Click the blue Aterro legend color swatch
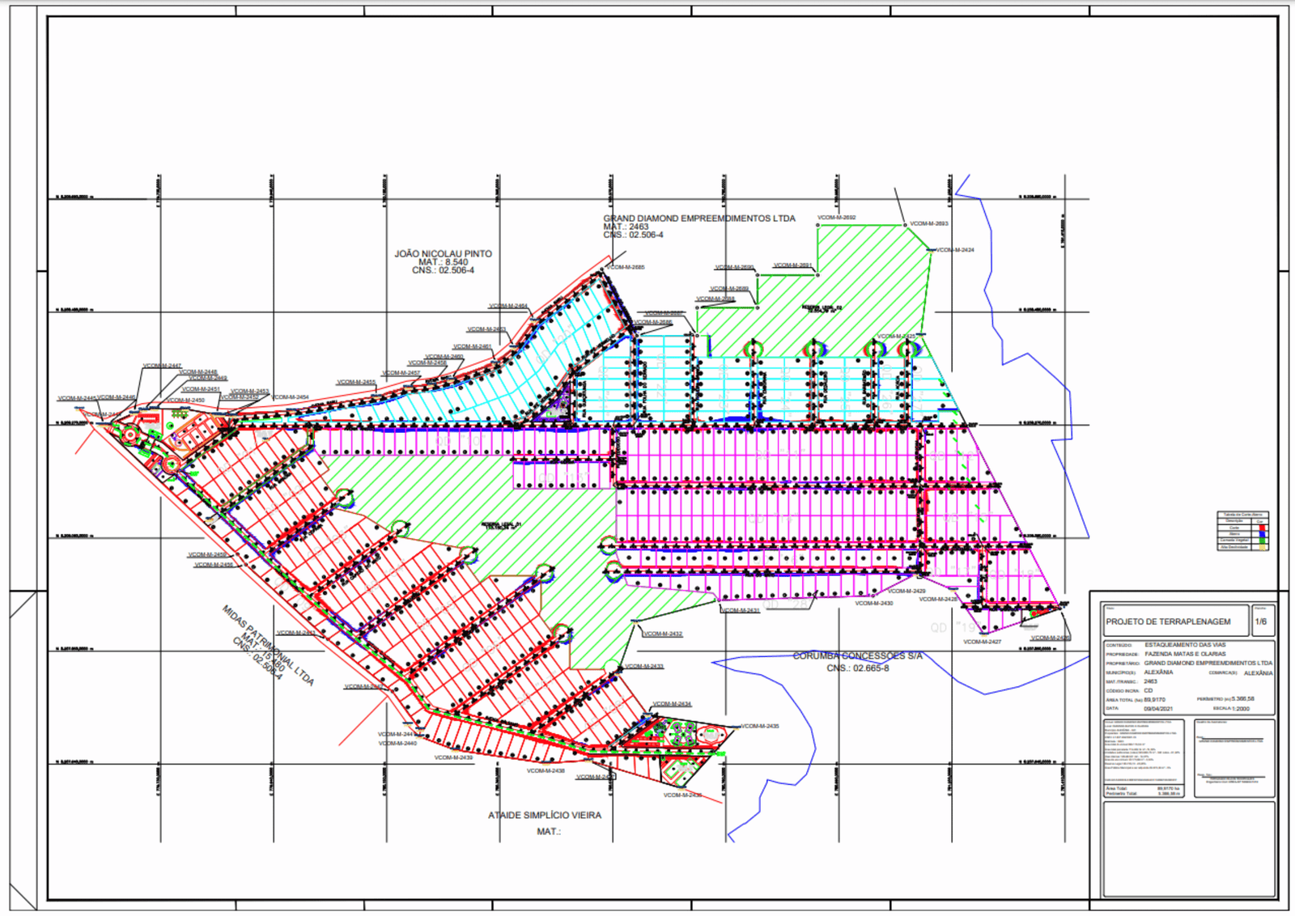This screenshot has height=916, width=1295. (x=1261, y=534)
